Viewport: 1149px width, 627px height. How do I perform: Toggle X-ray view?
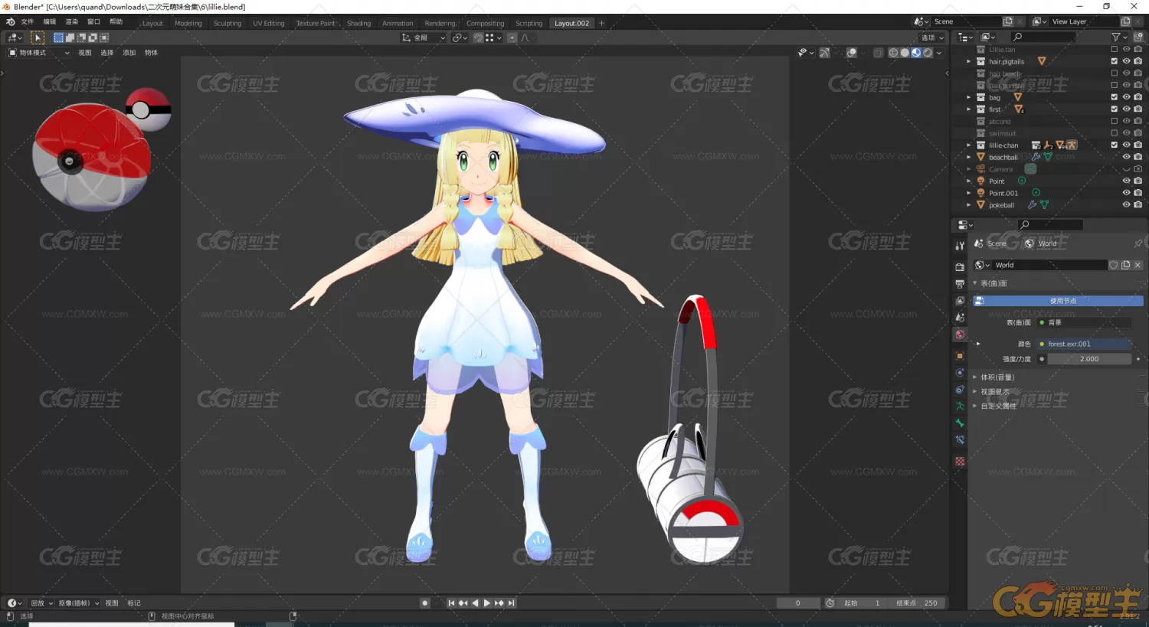point(878,53)
